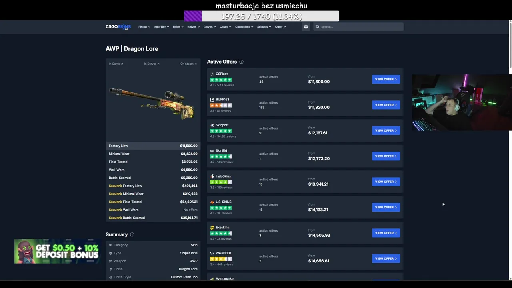Select the Minimal Wear price row

(x=153, y=154)
